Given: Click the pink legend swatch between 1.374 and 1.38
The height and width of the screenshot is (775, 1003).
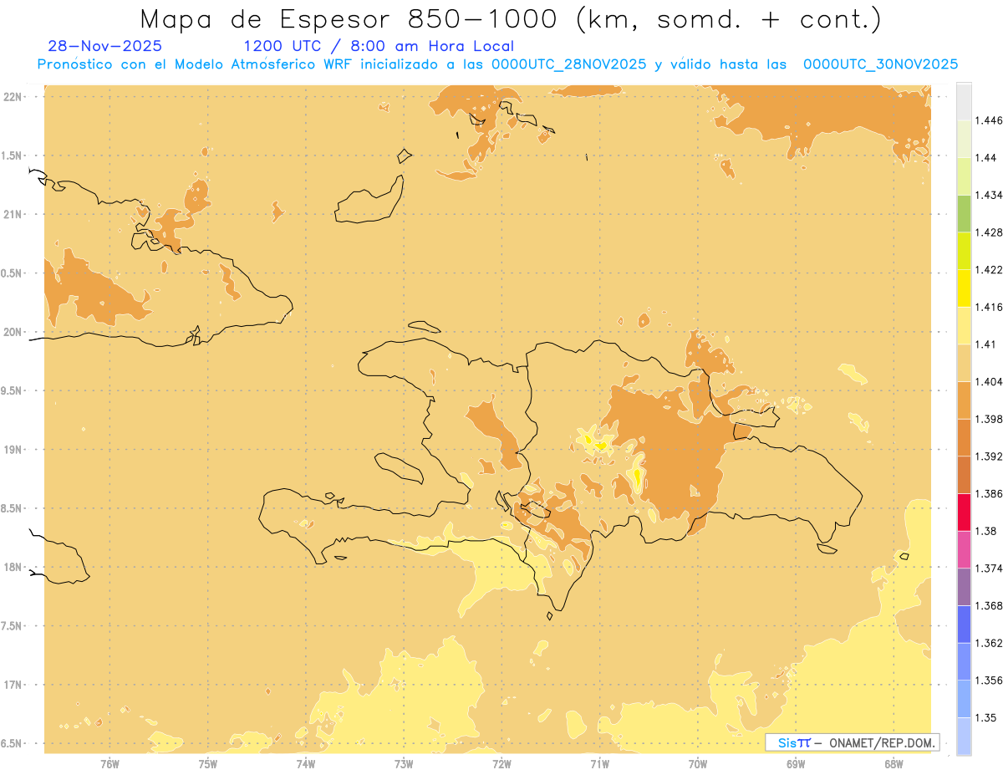Looking at the screenshot, I should (964, 549).
